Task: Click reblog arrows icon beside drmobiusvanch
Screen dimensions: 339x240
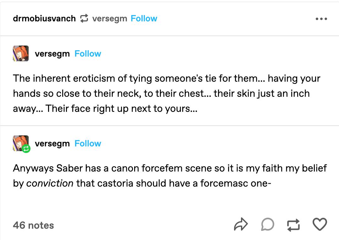Action: click(x=84, y=19)
